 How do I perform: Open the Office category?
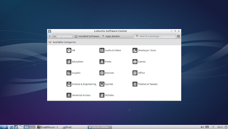139,73
